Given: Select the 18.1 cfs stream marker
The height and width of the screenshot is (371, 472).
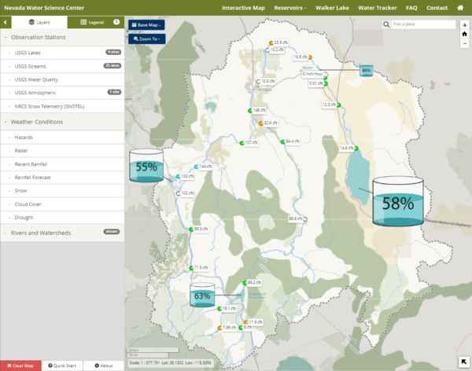Looking at the screenshot, I should coord(219,309).
